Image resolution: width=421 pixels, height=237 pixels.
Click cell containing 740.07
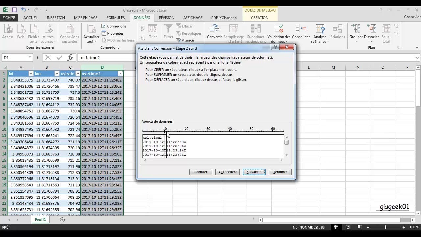70,80
